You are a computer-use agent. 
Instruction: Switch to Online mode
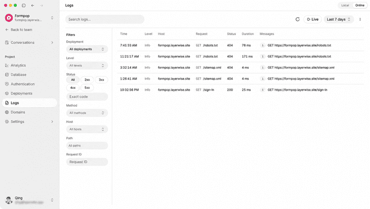click(x=360, y=5)
